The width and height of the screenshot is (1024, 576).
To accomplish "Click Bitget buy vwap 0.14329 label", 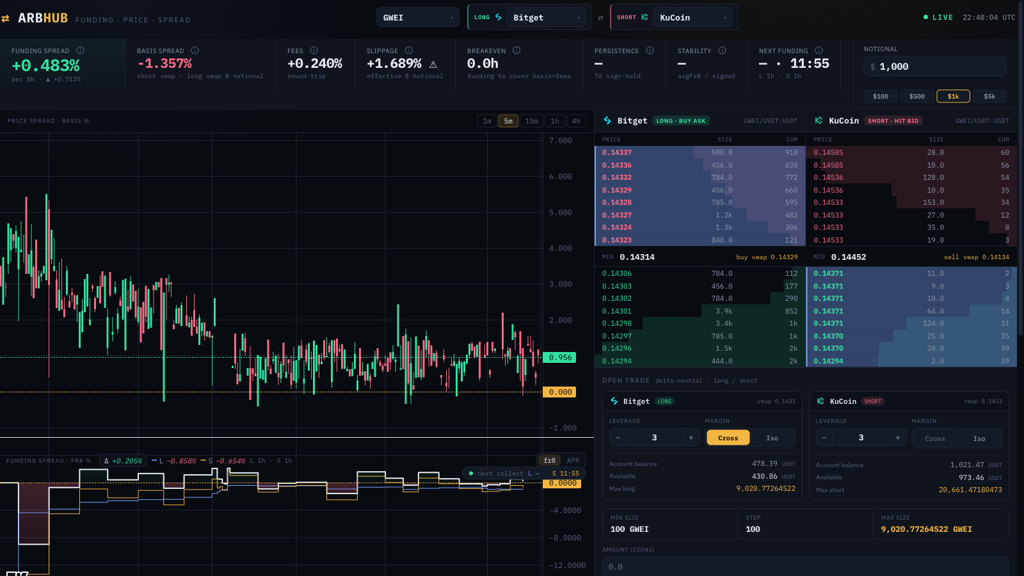I will click(767, 257).
